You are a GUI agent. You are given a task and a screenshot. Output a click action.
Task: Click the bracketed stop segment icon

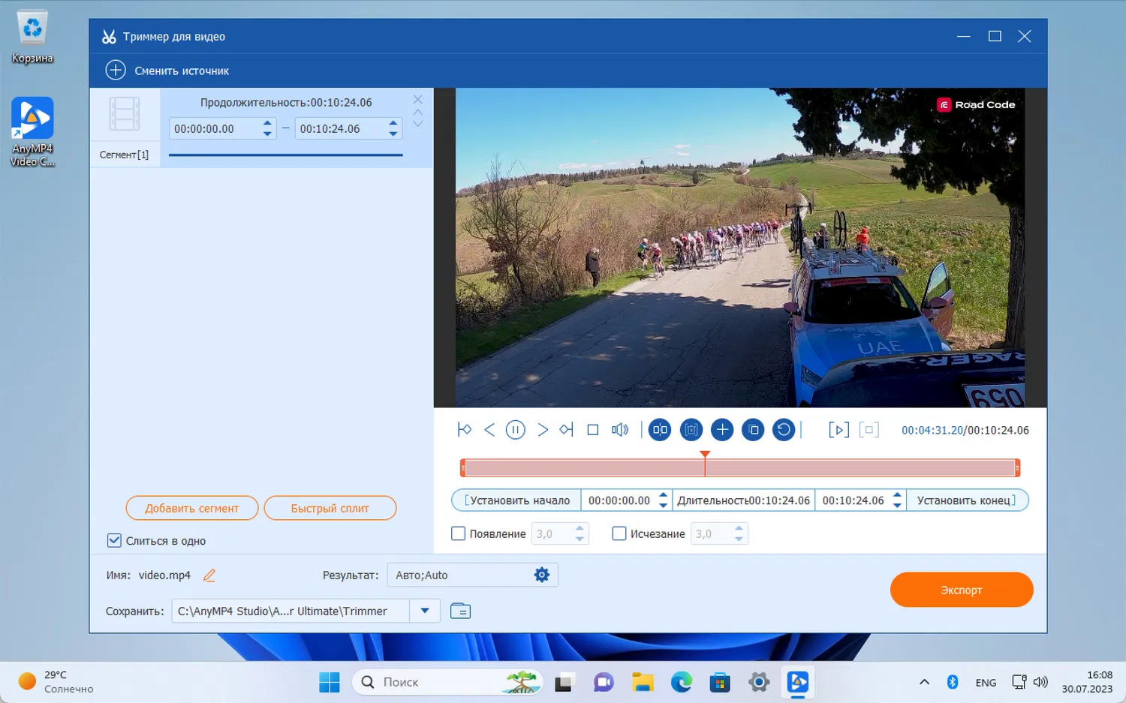(869, 430)
